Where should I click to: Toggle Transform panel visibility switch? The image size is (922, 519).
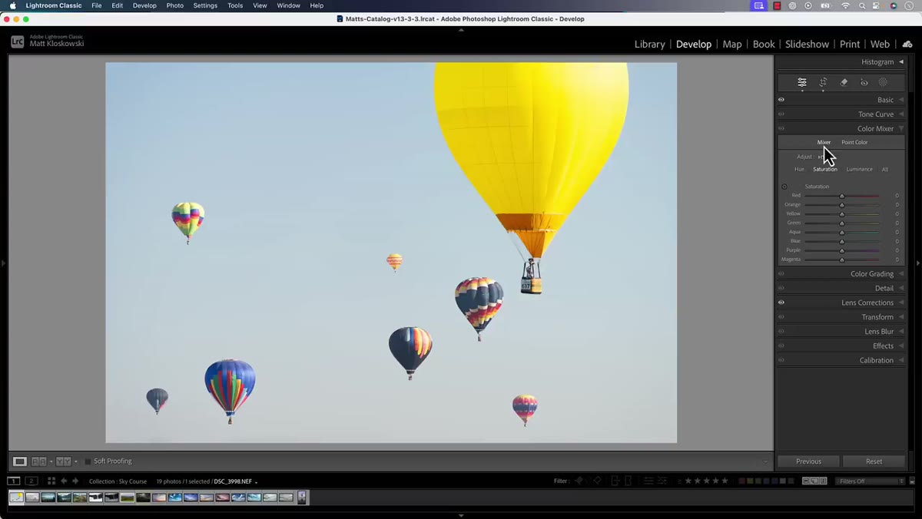pyautogui.click(x=781, y=317)
